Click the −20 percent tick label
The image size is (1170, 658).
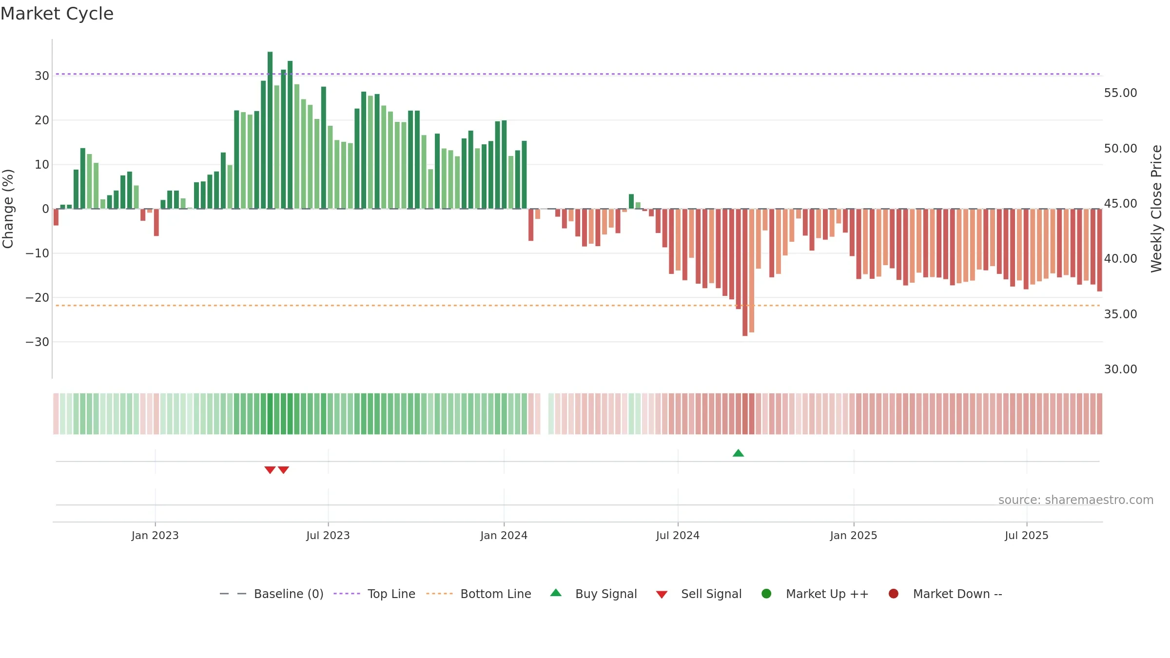38,297
